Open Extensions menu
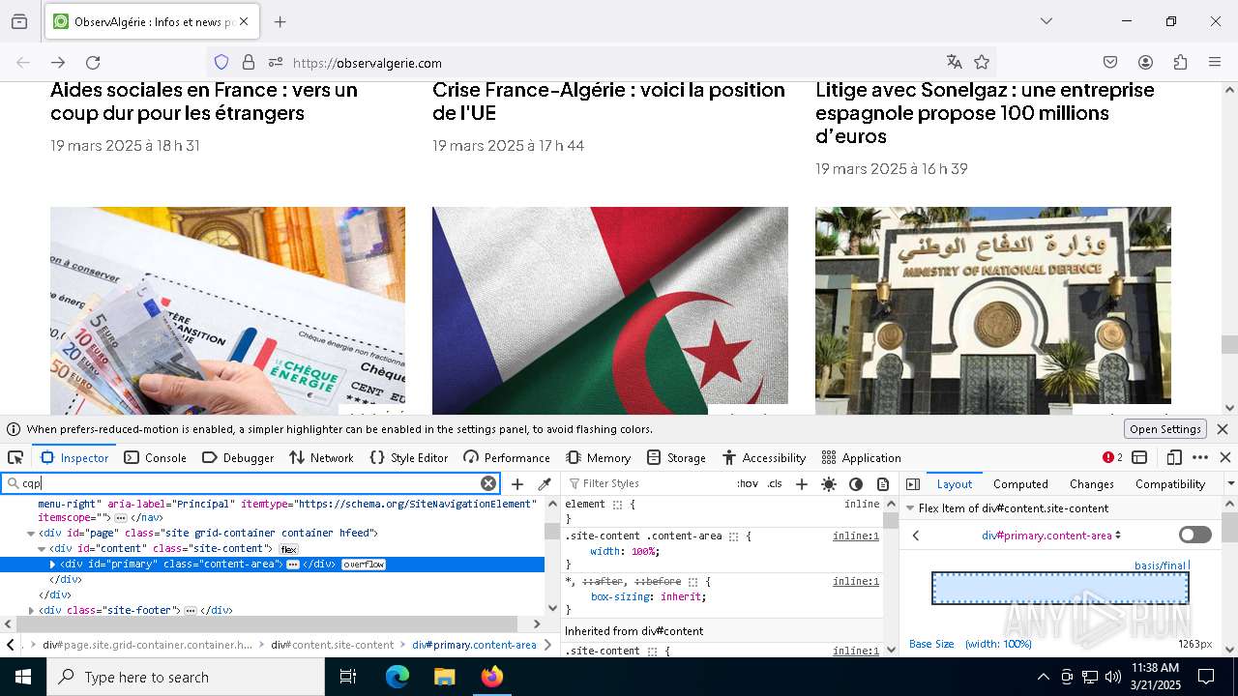The width and height of the screenshot is (1238, 696). (x=1180, y=63)
